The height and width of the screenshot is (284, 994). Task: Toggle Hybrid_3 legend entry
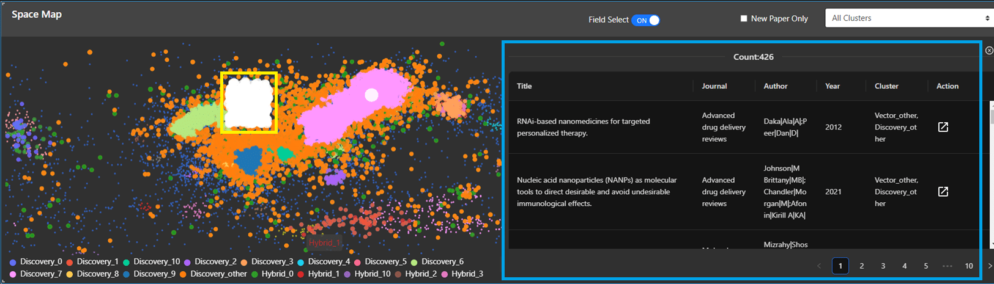462,274
